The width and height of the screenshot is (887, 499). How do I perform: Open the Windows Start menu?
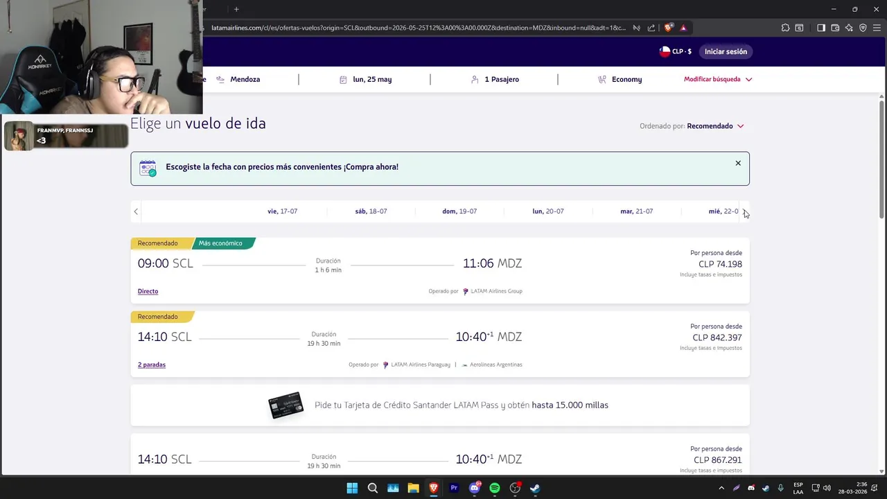click(352, 488)
